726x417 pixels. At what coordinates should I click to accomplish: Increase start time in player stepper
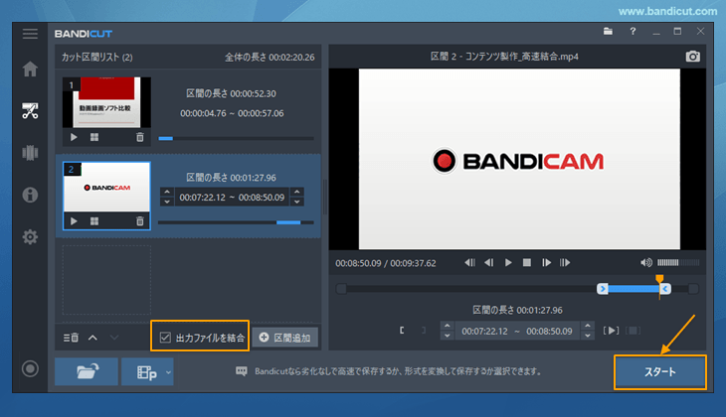pos(447,326)
